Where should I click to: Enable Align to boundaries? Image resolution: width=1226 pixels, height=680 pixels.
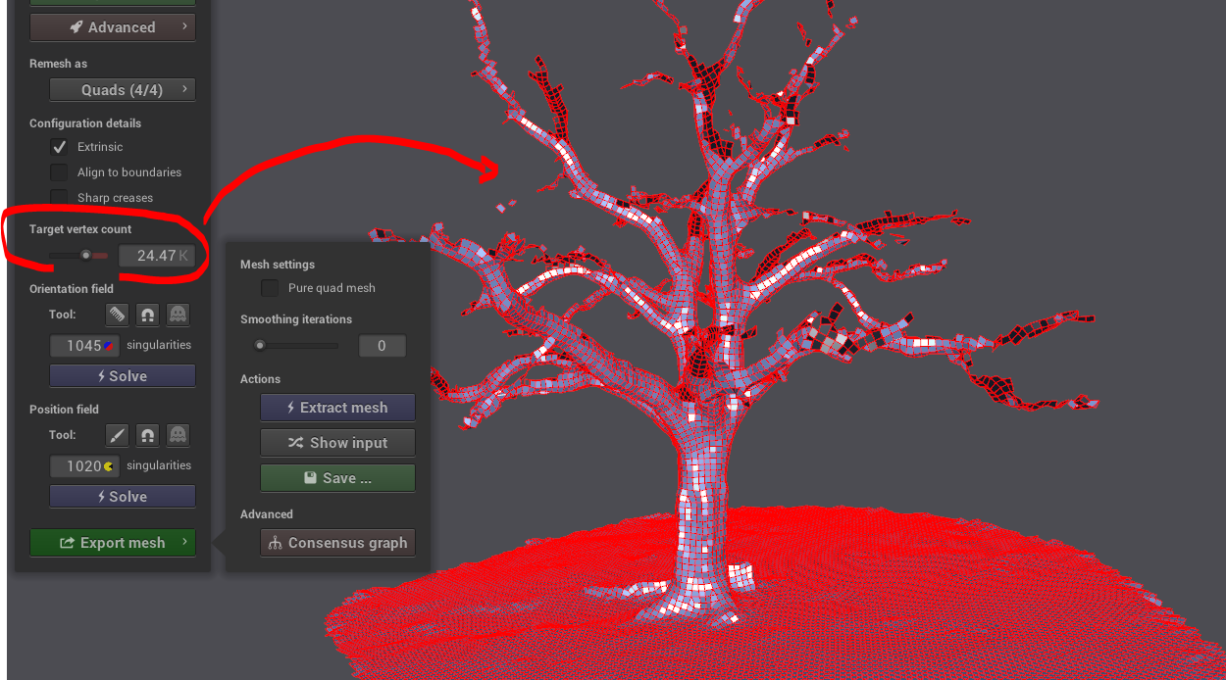(59, 172)
